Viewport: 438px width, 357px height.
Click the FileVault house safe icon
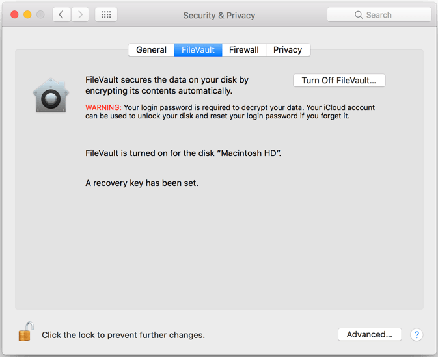click(x=51, y=96)
